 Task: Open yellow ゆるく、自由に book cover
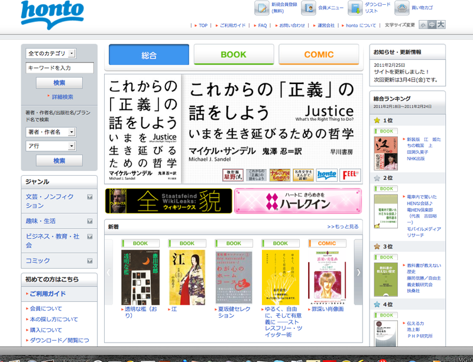280,277
